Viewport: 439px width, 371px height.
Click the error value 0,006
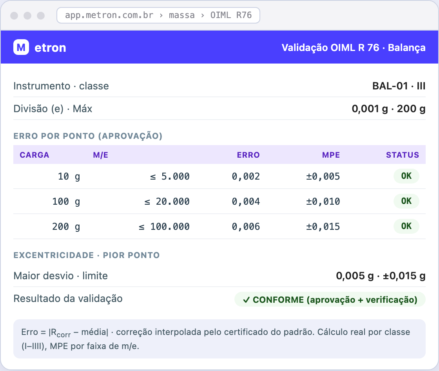click(246, 226)
